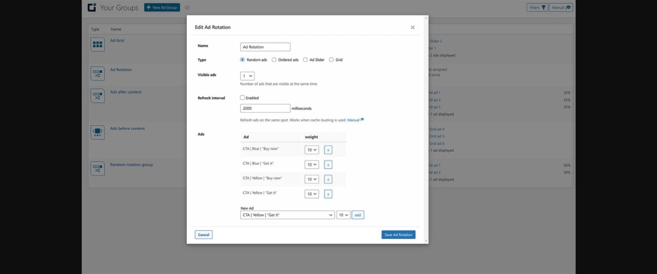Open the Visible ads dropdown

coord(247,75)
